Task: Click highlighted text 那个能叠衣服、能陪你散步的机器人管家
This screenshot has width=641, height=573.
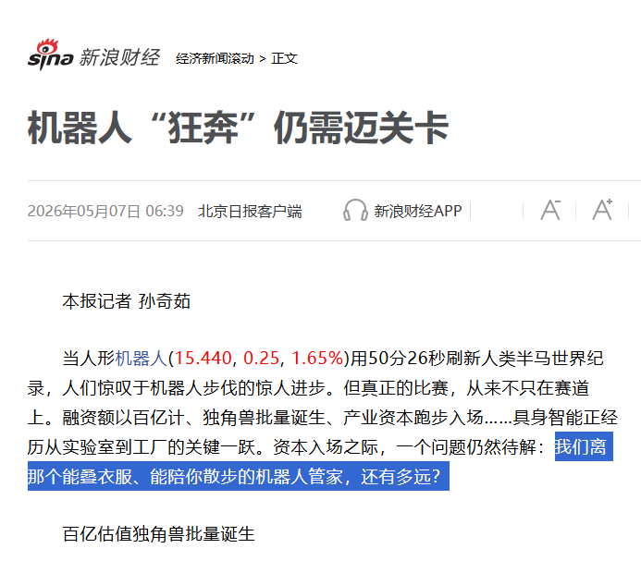Action: click(x=186, y=476)
